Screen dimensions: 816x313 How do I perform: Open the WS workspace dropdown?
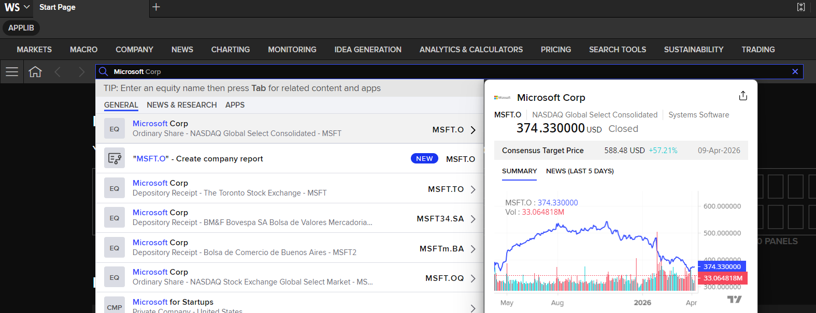pyautogui.click(x=17, y=7)
